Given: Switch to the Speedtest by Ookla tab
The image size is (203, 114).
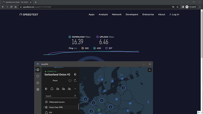Looking at the screenshot, I should [x=17, y=2].
